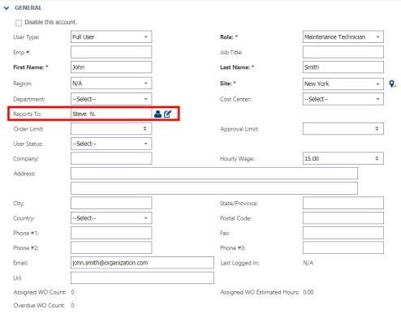This screenshot has height=318, width=401.
Task: Open the Role dropdown
Action: click(343, 37)
